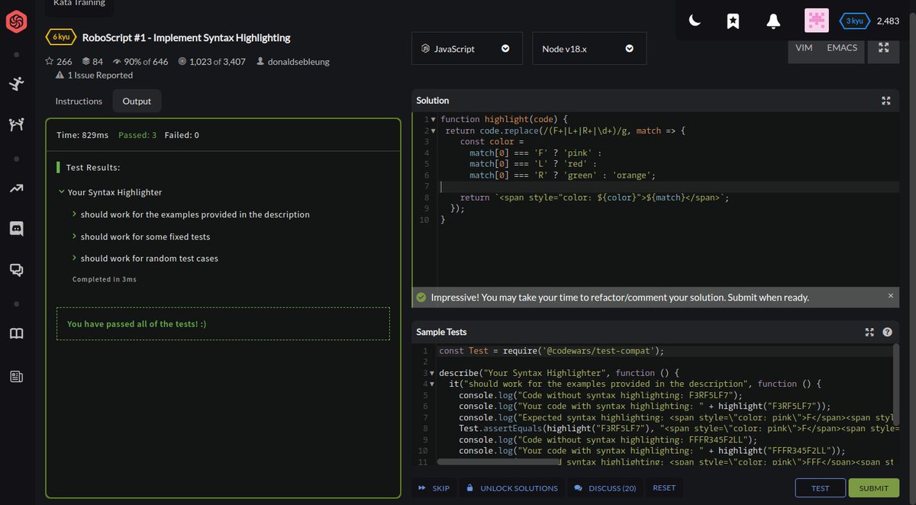Viewport: 916px width, 505px height.
Task: Open the Kumite sparring icon in sidebar
Action: tap(16, 125)
